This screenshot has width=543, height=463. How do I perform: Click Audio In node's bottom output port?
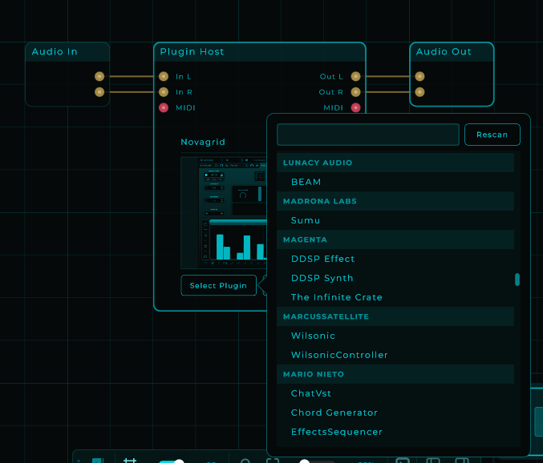(x=99, y=92)
